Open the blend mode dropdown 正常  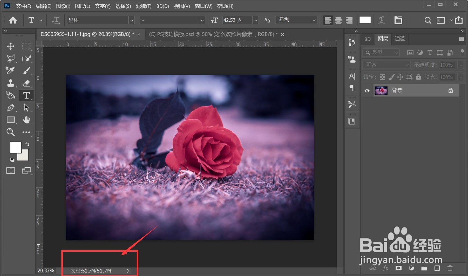[386, 65]
